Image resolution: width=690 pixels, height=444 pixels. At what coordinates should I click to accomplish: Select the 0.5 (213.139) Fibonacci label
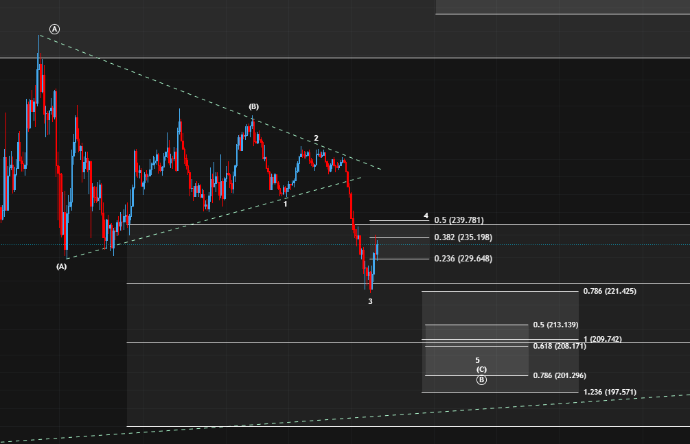point(556,325)
